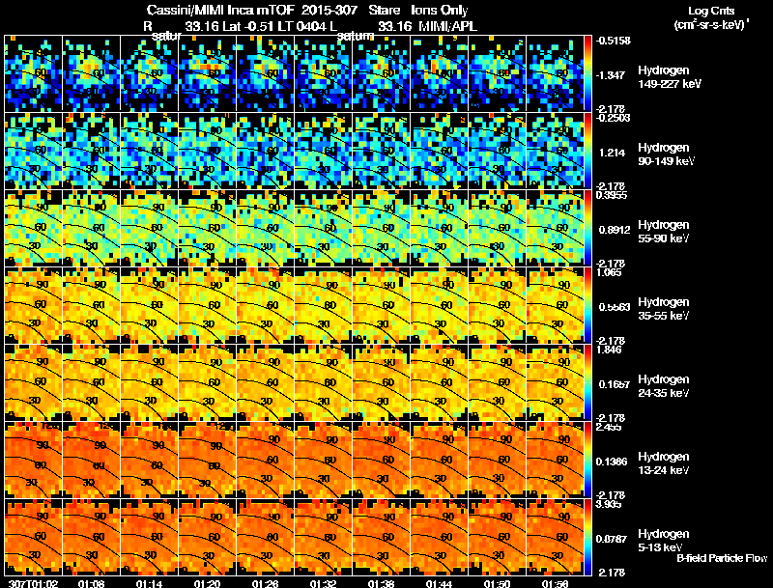Click the MIMI/APL text in header
Screen dimensions: 773x588
447,26
